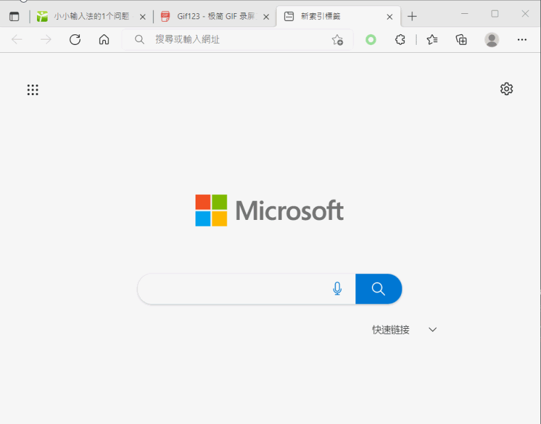This screenshot has width=541, height=424.
Task: Maximize the browser window
Action: coord(495,14)
